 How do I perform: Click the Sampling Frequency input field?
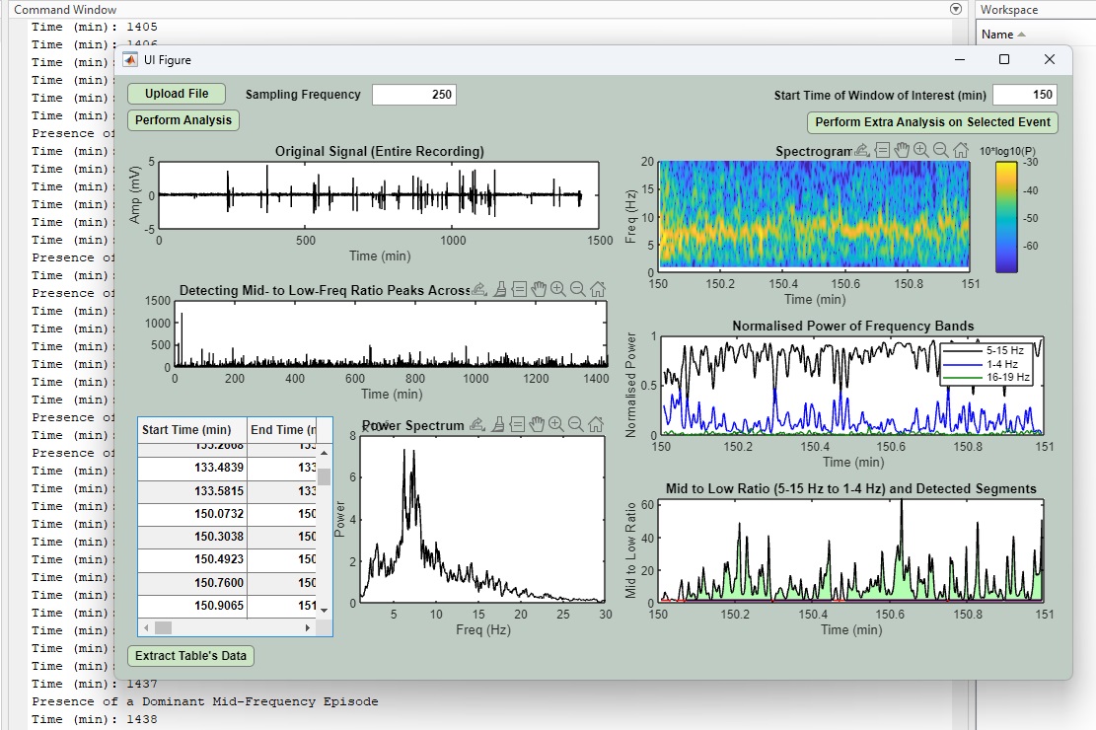(x=414, y=95)
